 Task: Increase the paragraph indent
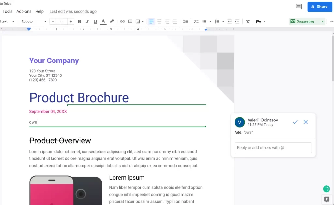coord(237,21)
